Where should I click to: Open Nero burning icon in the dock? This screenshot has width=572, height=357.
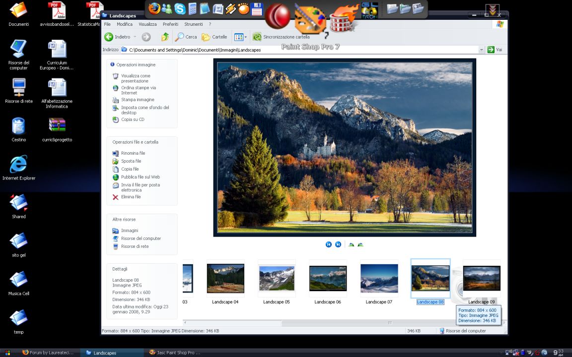[x=344, y=18]
